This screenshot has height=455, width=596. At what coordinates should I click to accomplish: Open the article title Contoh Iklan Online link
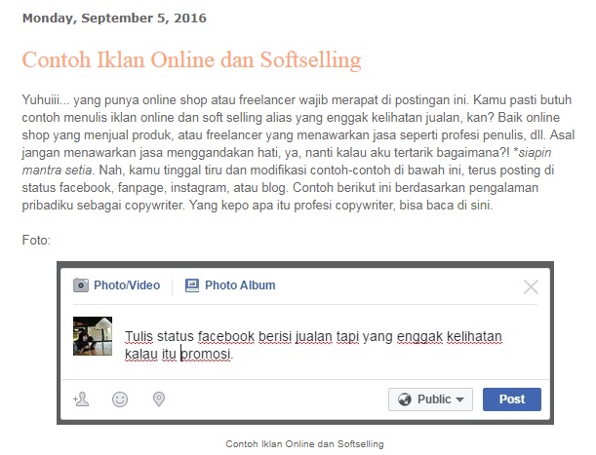pyautogui.click(x=191, y=59)
